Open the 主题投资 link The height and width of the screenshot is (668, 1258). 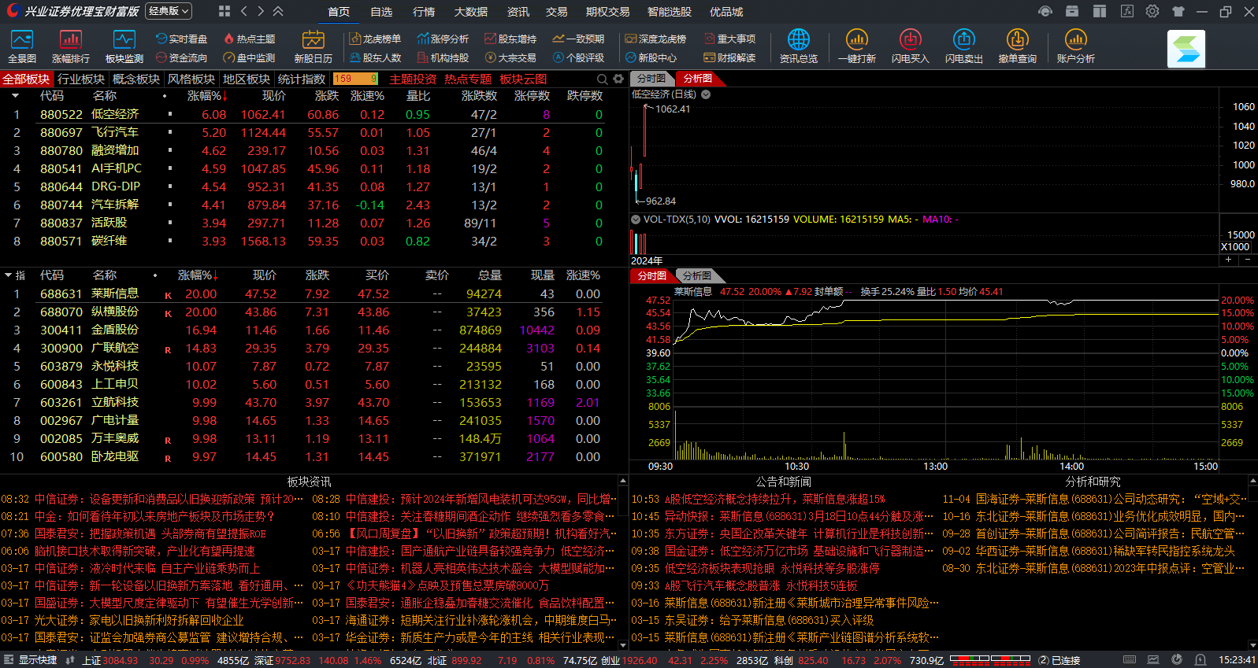[413, 79]
